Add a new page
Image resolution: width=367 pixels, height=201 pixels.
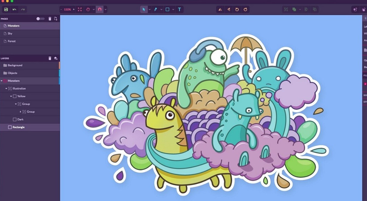point(56,19)
